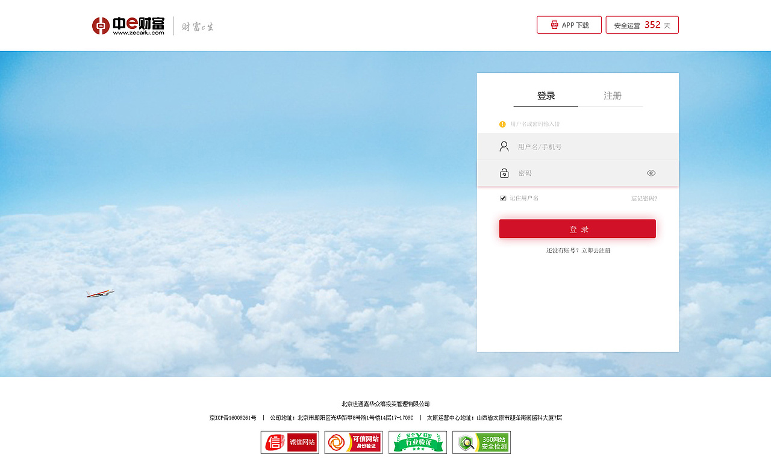Click the 诚信网站 certification badge

(290, 442)
